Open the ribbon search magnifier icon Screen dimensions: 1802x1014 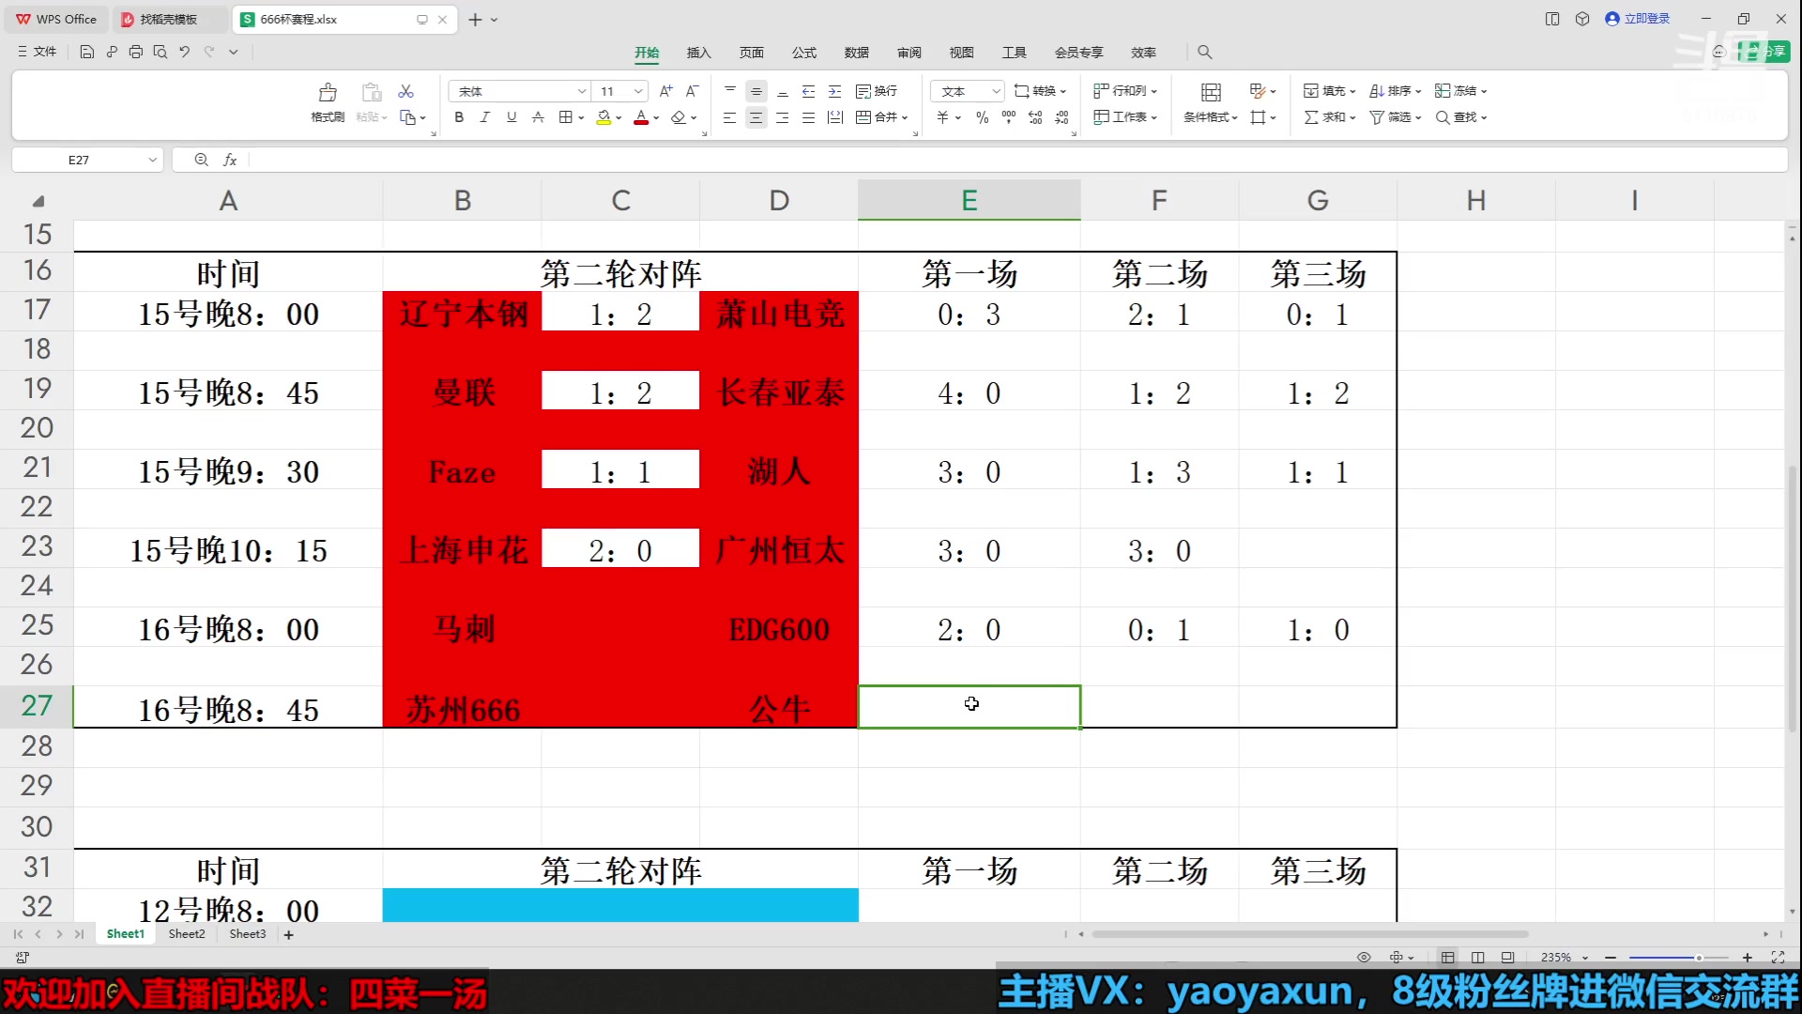click(x=1205, y=53)
